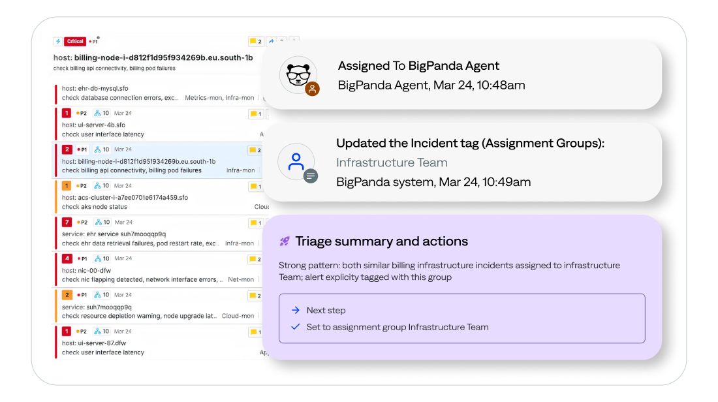Open comments on the ul-server-4b.sfo incident
This screenshot has width=718, height=402.
(x=255, y=114)
